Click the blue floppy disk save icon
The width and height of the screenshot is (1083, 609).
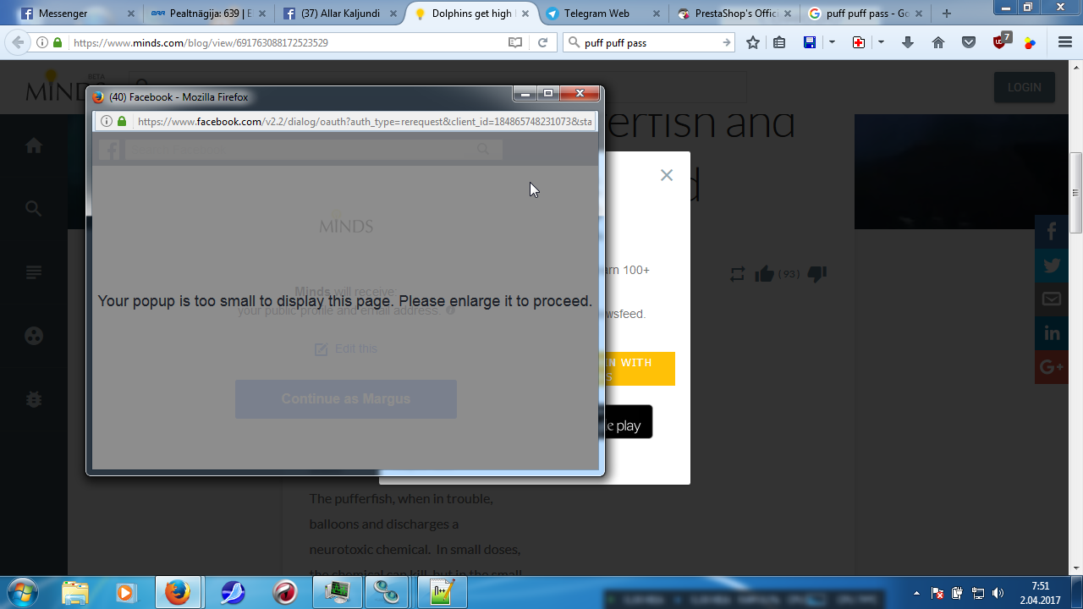coord(810,42)
